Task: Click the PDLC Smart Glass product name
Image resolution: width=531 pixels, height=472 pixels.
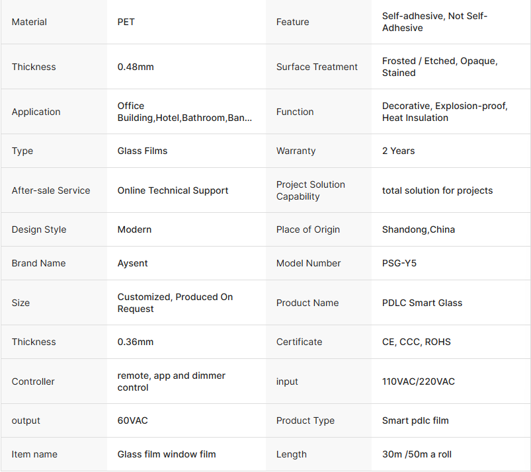Action: [x=422, y=303]
